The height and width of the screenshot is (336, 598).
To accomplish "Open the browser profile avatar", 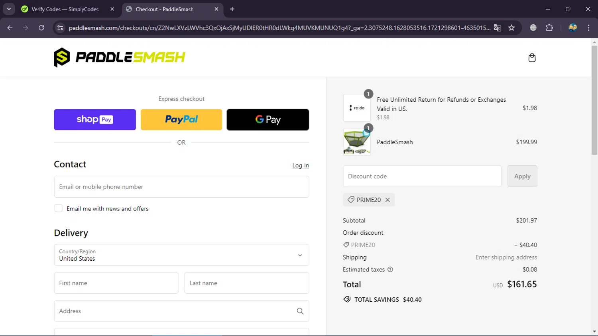I will coord(573,28).
